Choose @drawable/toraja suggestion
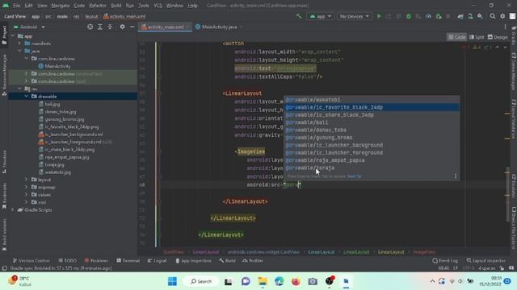 (x=372, y=168)
